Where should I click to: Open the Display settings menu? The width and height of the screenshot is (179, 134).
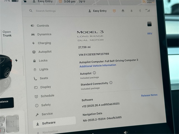click(x=43, y=87)
